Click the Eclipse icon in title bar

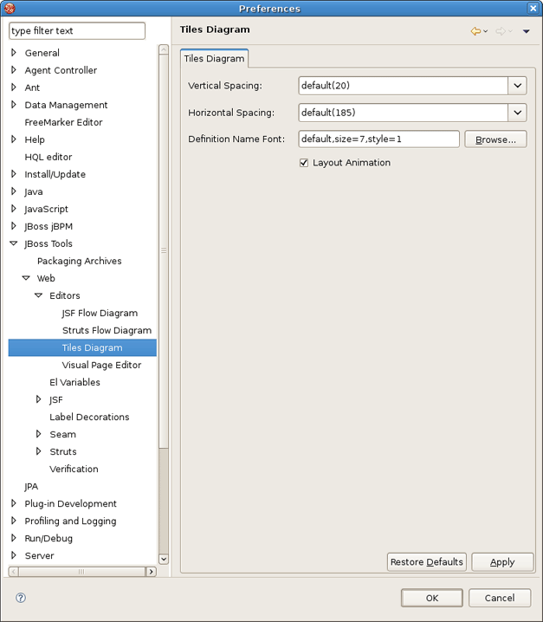[10, 8]
